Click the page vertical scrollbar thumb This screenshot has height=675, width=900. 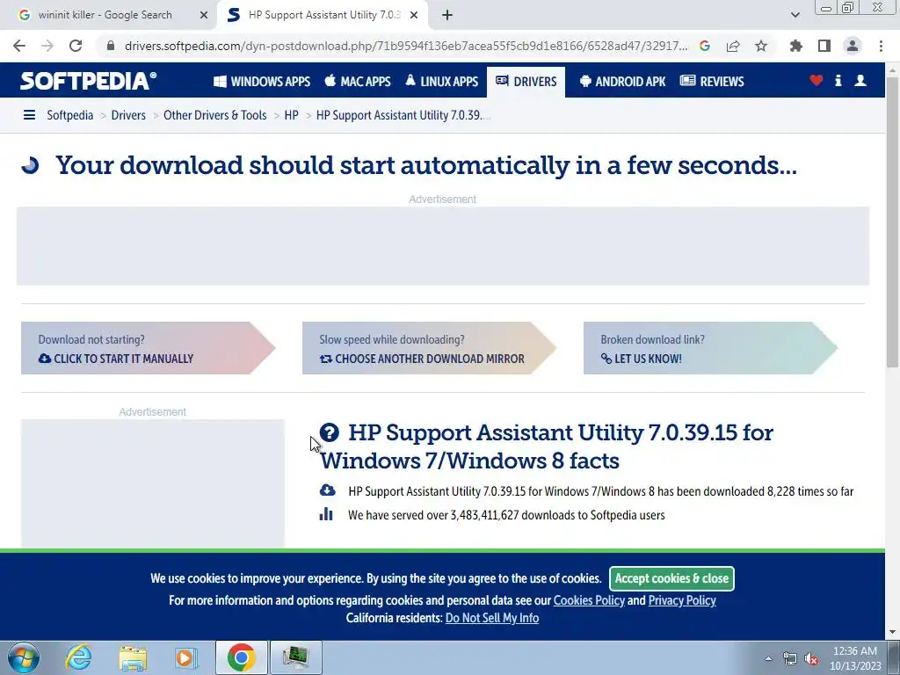click(893, 221)
